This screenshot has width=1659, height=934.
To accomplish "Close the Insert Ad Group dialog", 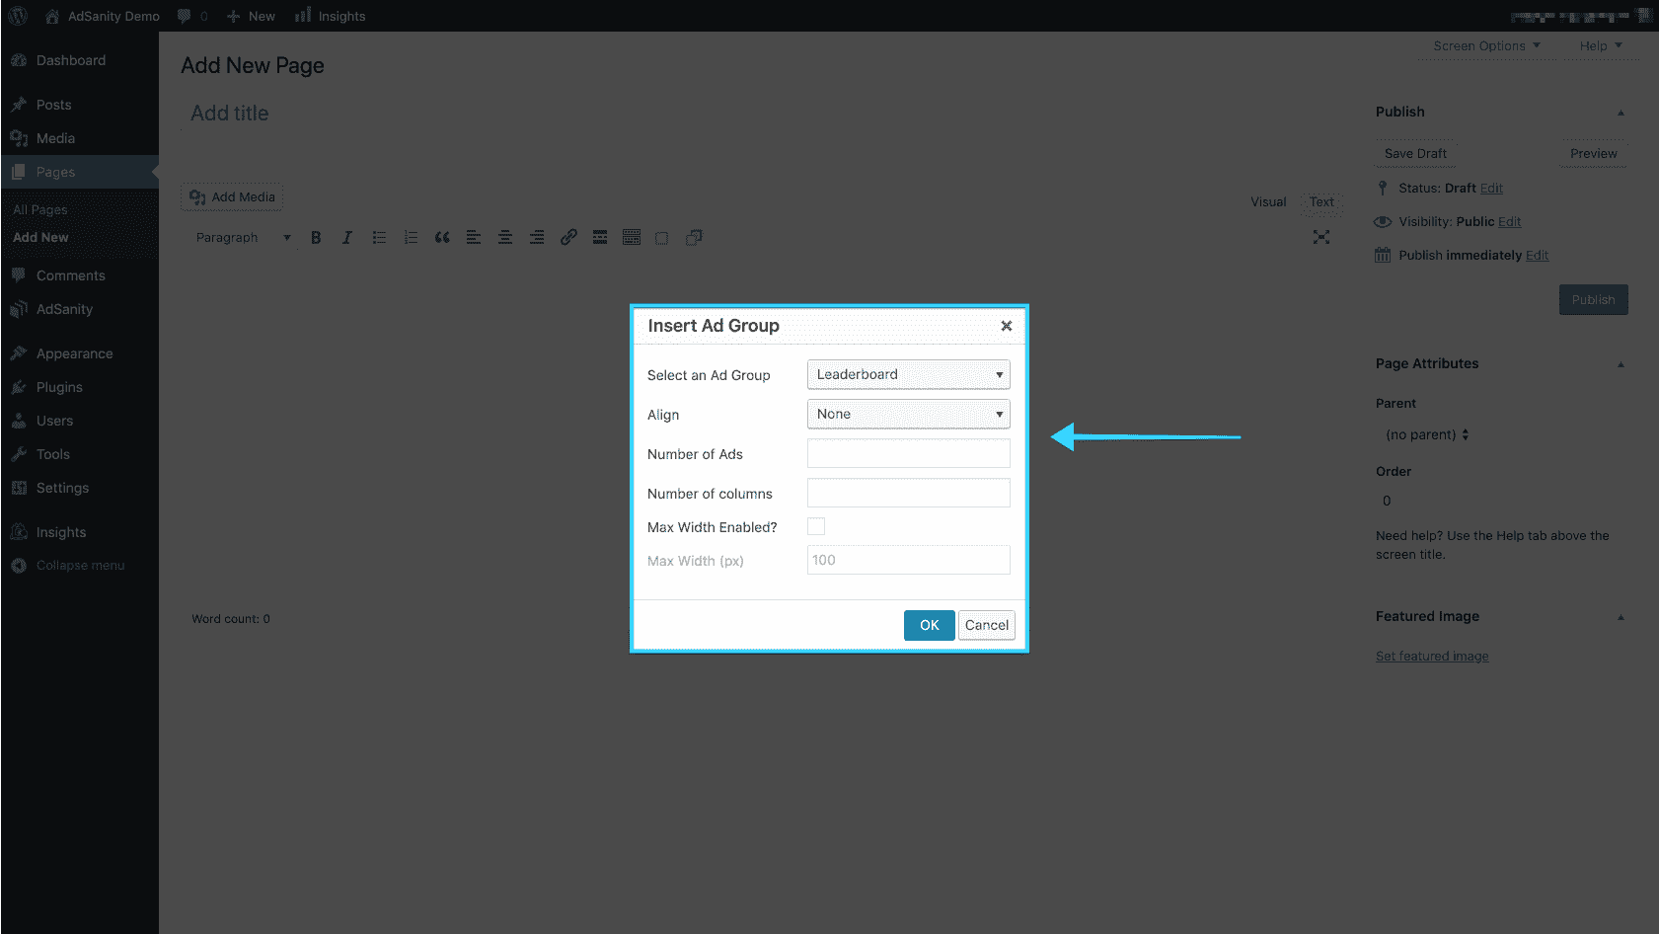I will click(x=1007, y=326).
